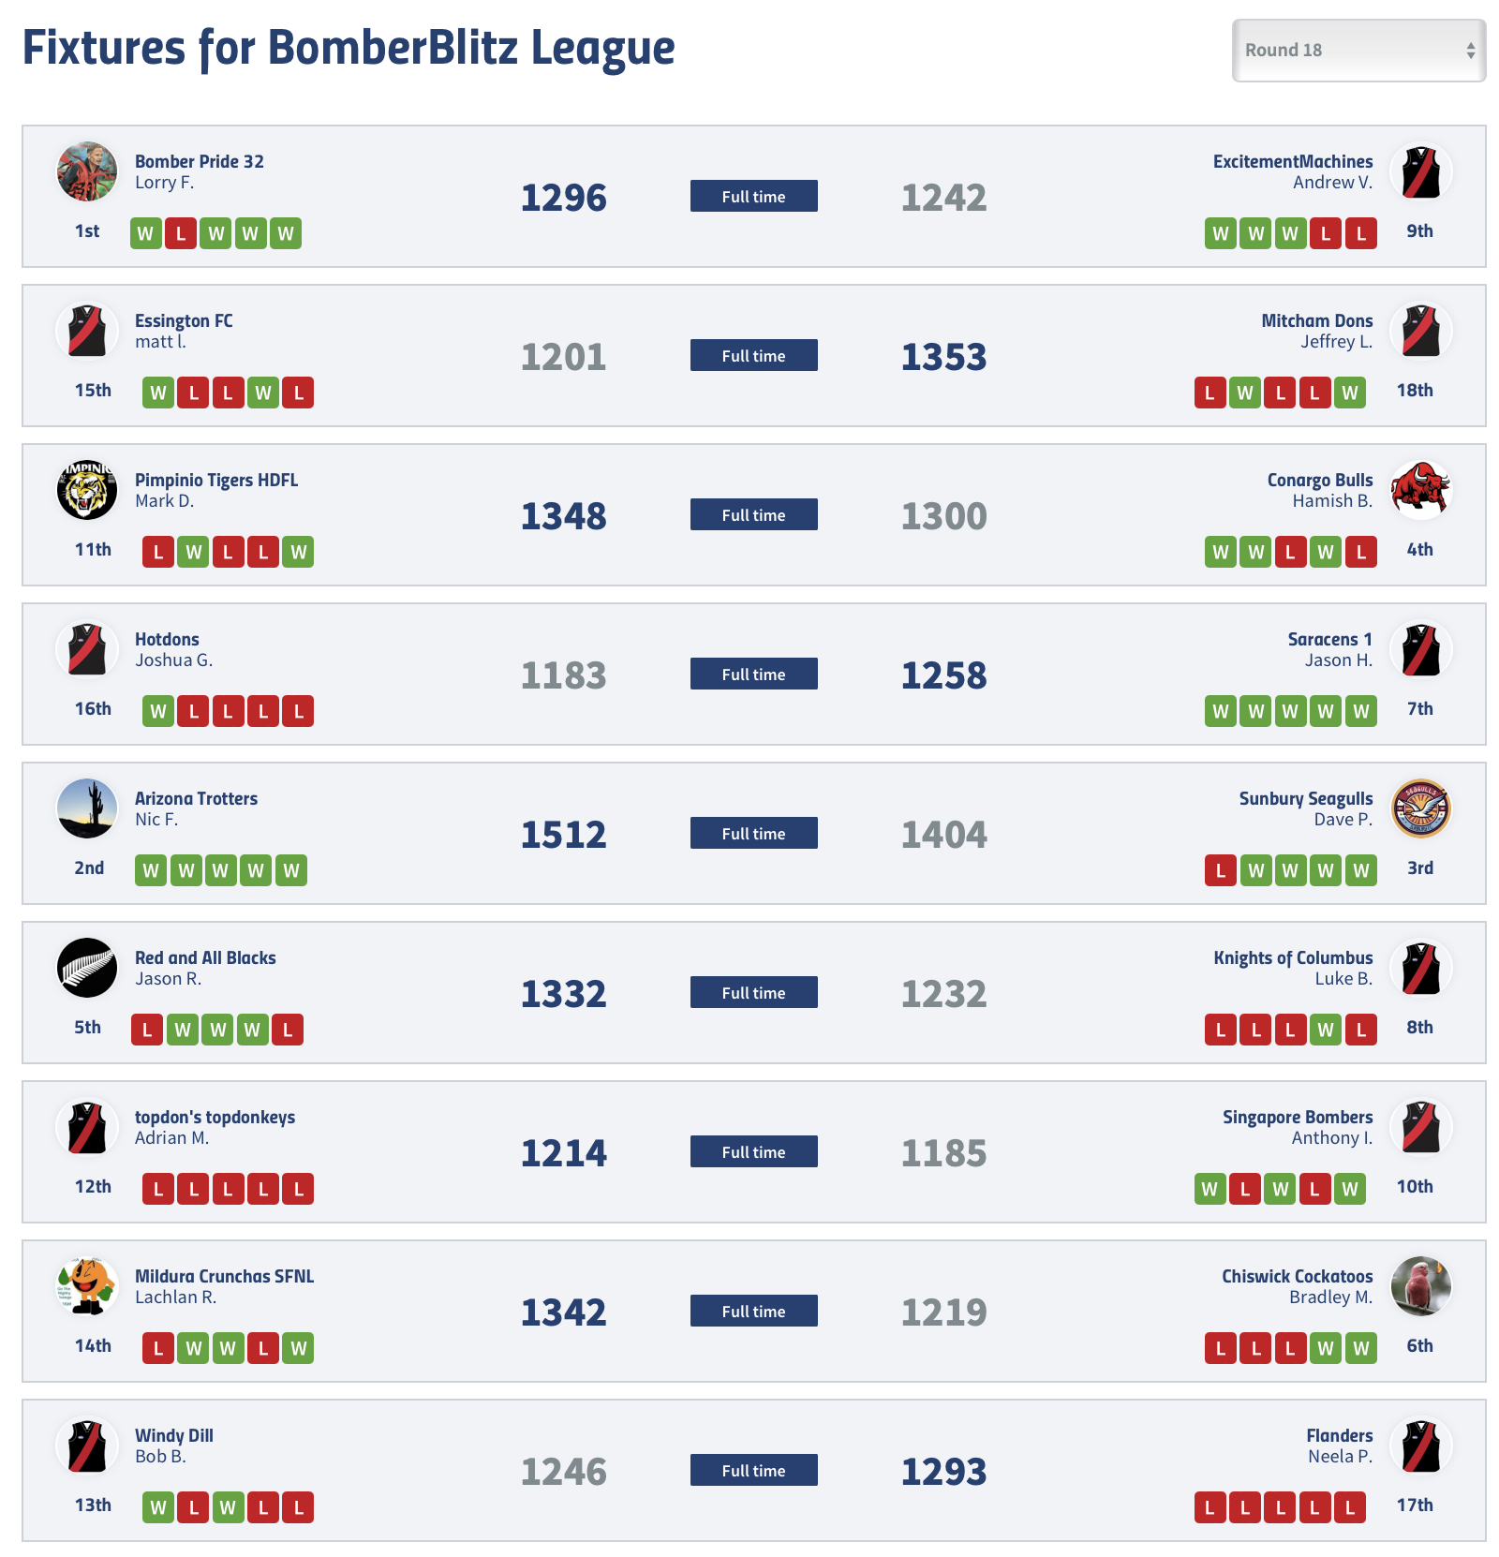Click Singapore Bombers jumper icon
Viewport: 1499px width, 1557px height.
coord(1420,1127)
